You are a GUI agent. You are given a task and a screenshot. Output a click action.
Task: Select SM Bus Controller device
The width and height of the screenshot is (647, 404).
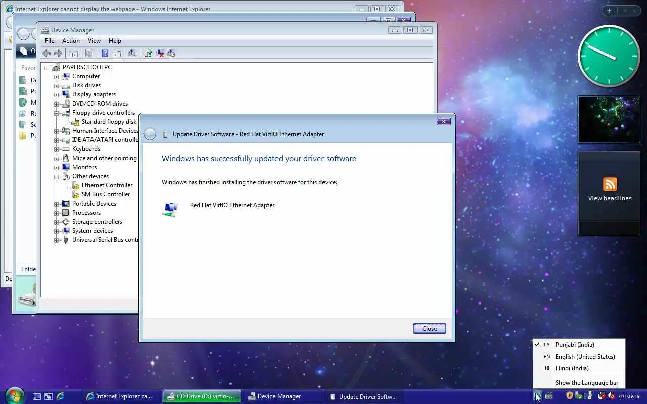106,194
